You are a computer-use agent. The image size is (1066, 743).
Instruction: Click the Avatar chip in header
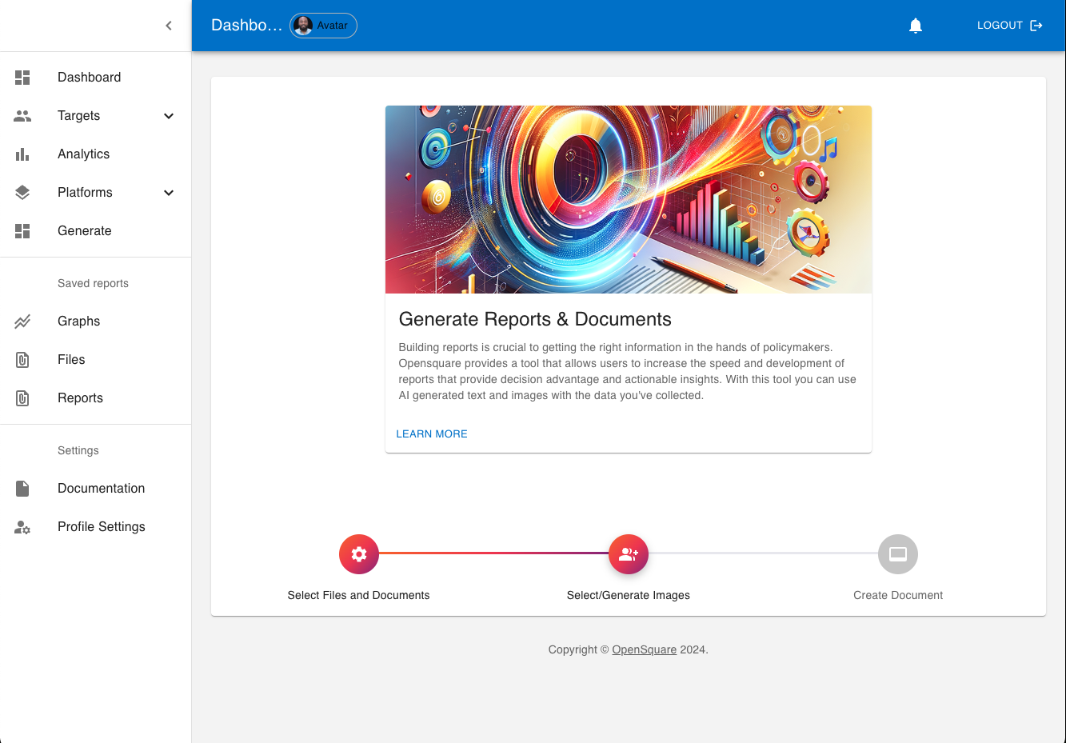point(323,26)
